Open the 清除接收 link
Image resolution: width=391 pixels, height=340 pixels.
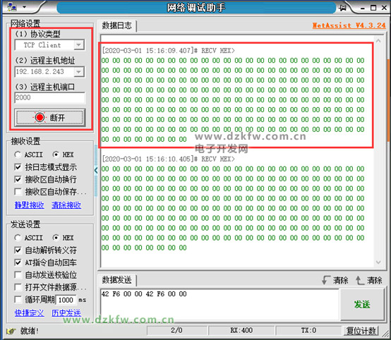[66, 205]
